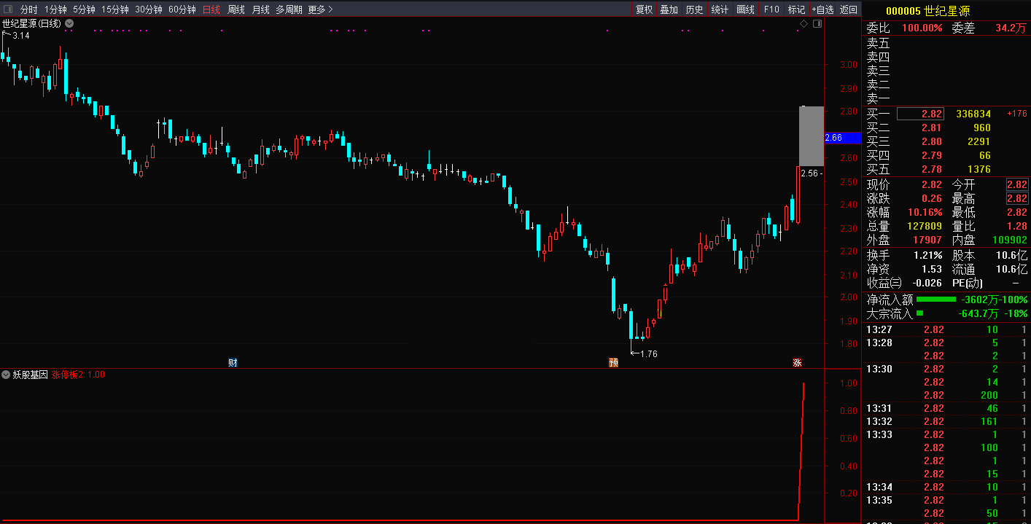This screenshot has height=524, width=1031.
Task: Click the 历史 history button
Action: 694,9
